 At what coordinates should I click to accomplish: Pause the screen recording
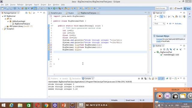[x=167, y=96]
